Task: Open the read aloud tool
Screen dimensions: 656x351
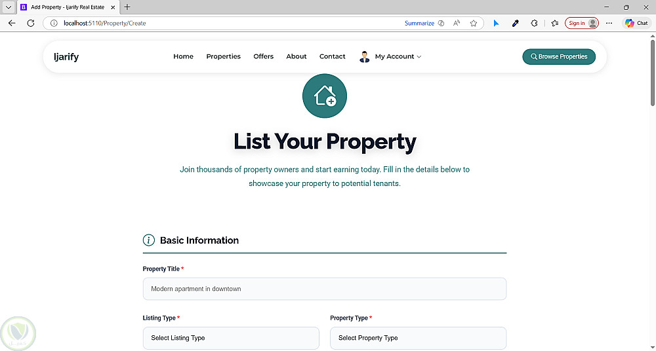Action: click(x=457, y=23)
